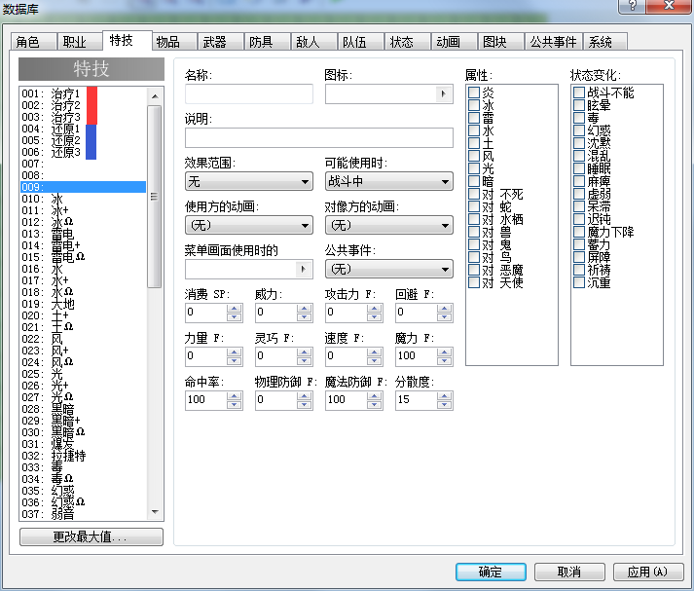The width and height of the screenshot is (694, 591).
Task: Click the 说明 description field
Action: click(319, 137)
